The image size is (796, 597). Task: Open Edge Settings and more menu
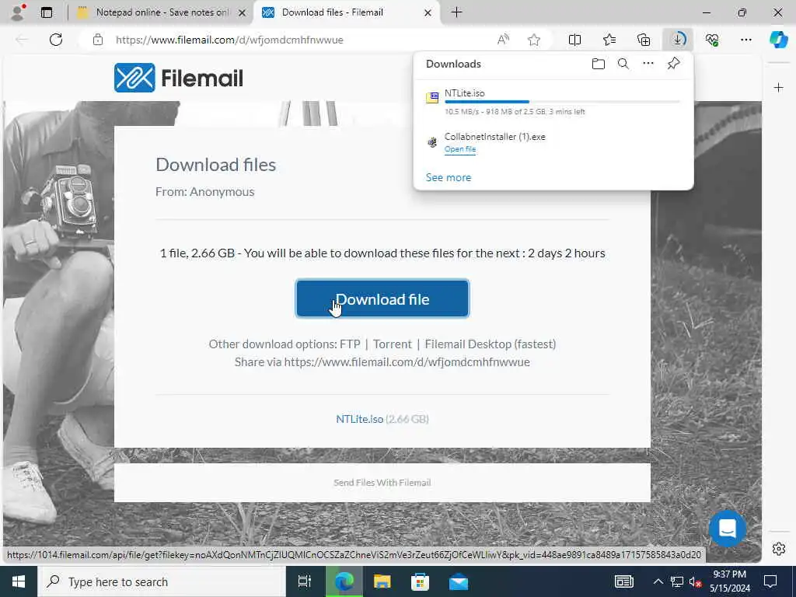click(745, 40)
